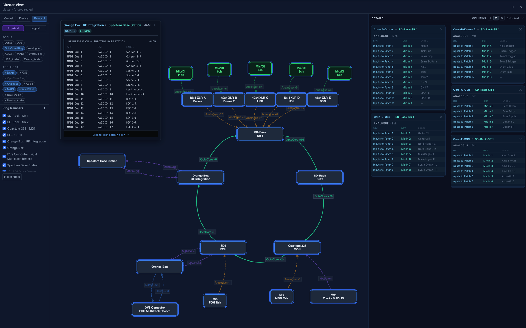
Task: Uncheck Orange Box : RF Integration ring member
Action: 4,141
